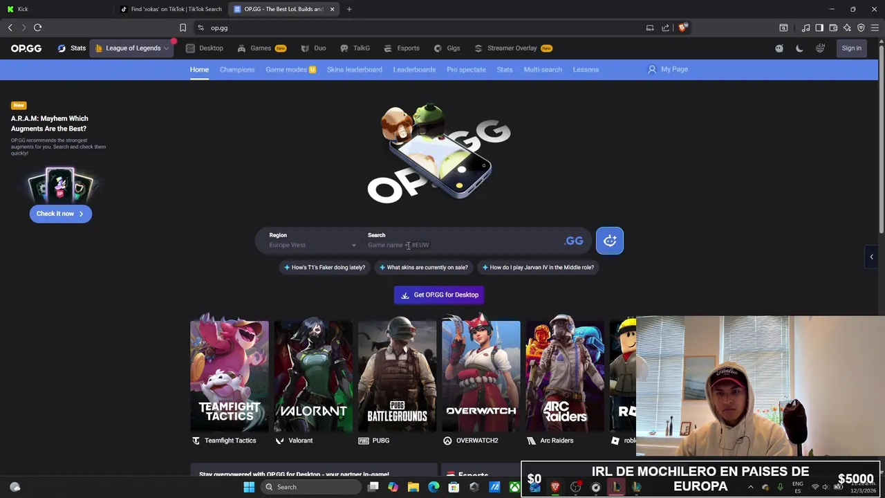Open the AI assistant button beside search
This screenshot has height=498, width=885.
[x=610, y=241]
